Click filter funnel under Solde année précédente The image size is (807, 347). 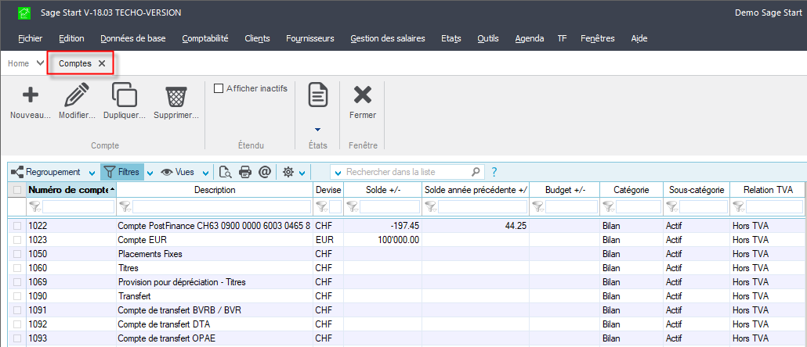click(x=431, y=207)
